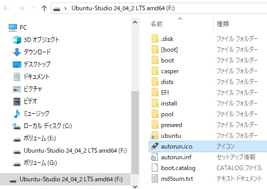Click navigation pane scroll up arrow
Viewport: 267px width, 189px height.
[135, 22]
